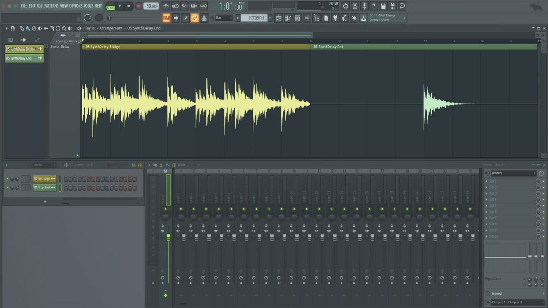Screen dimensions: 548x308
Task: Click the Record button in transport
Action: [x=138, y=6]
